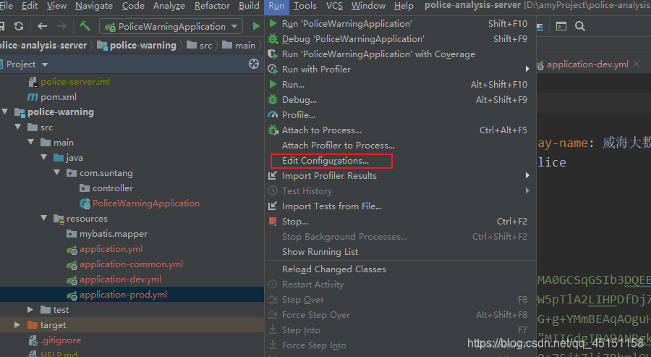Open Run with Profiler submenu
Image resolution: width=651 pixels, height=357 pixels.
tap(400, 70)
